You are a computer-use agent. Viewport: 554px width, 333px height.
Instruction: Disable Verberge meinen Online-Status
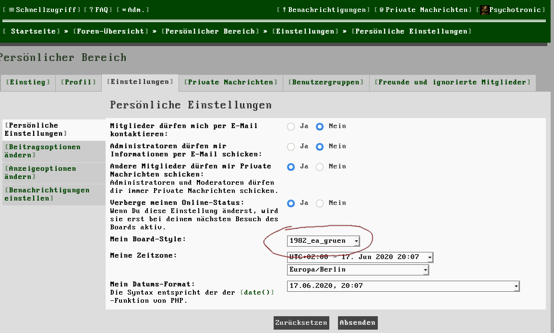tap(319, 203)
